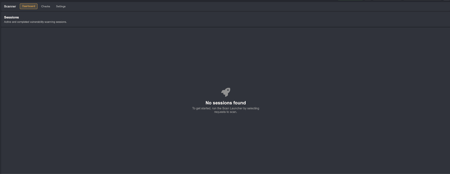Open the Dashboard tab
Screen dimensions: 450x174
point(29,6)
